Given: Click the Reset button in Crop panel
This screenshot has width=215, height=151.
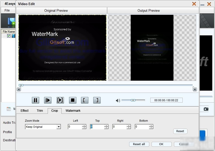Looking at the screenshot, I should (180, 131).
